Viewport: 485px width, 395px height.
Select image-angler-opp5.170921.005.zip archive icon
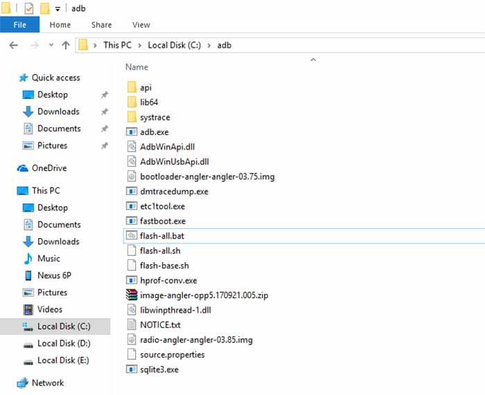132,295
